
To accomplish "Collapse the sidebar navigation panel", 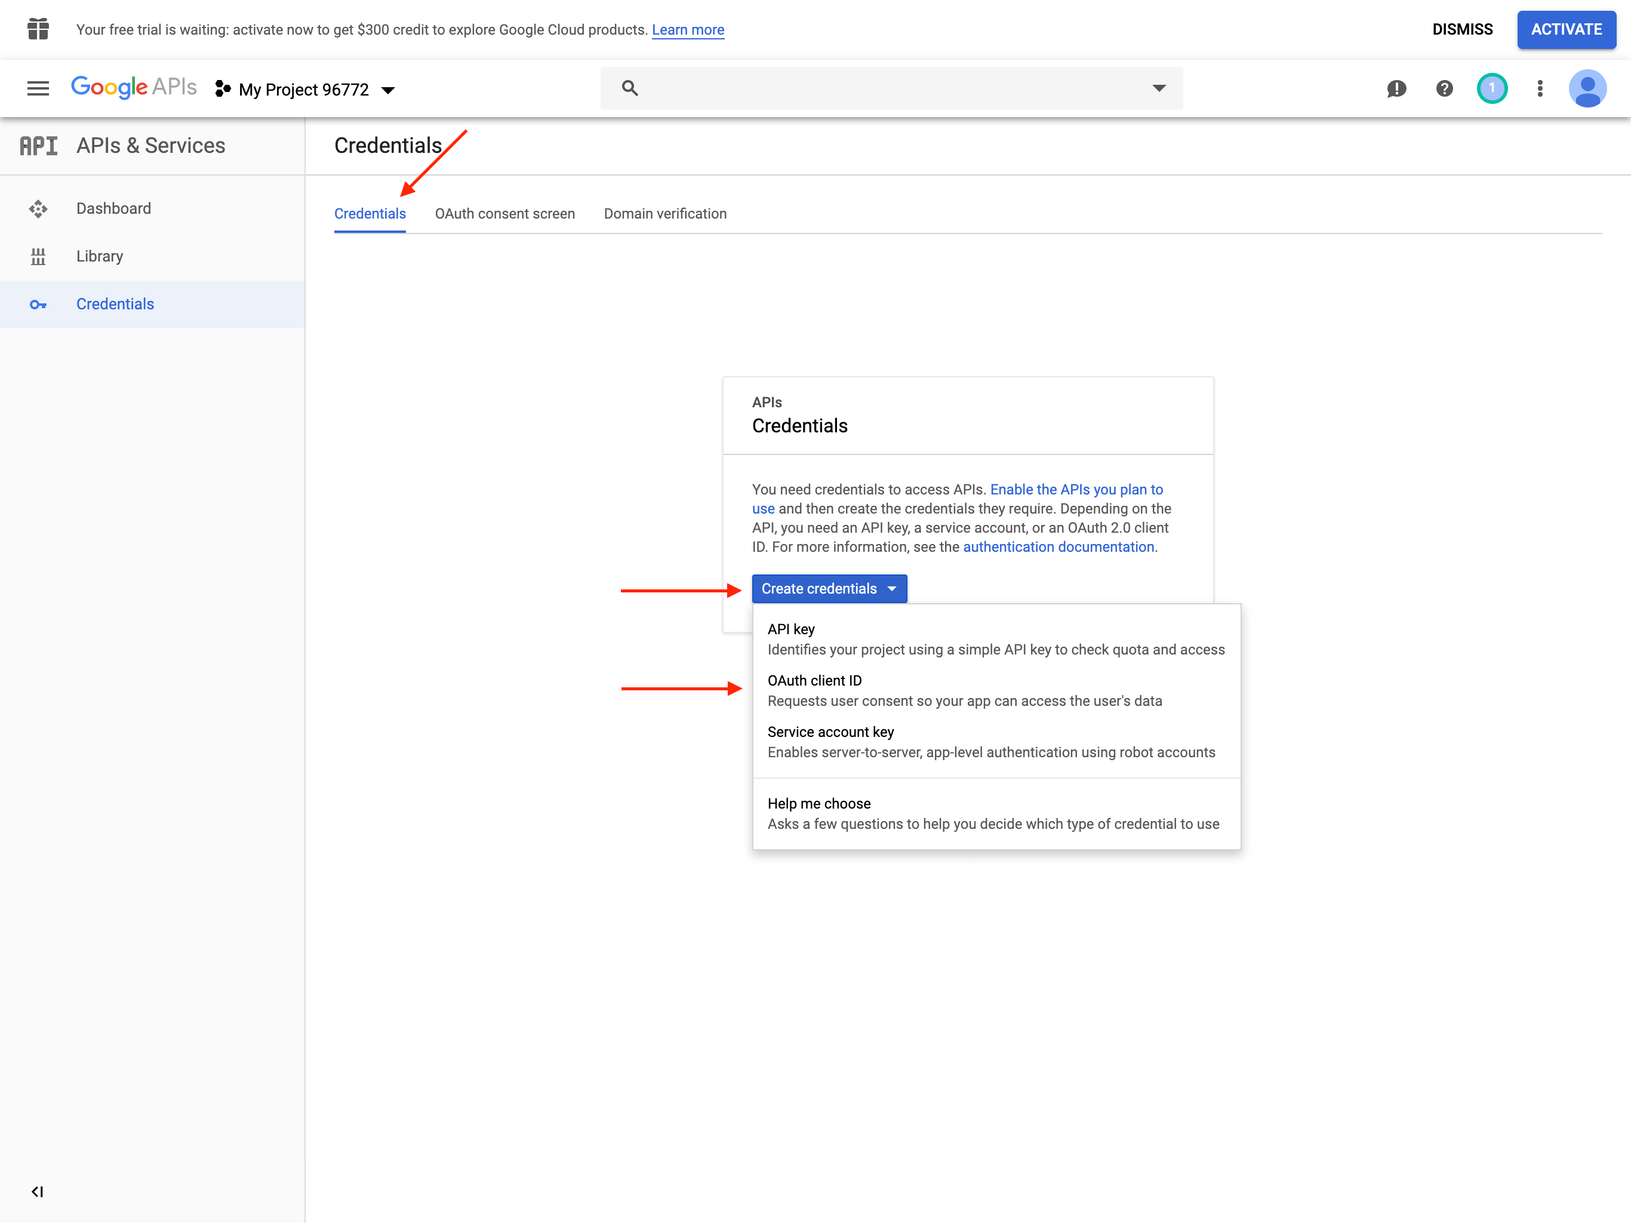I will (37, 1191).
